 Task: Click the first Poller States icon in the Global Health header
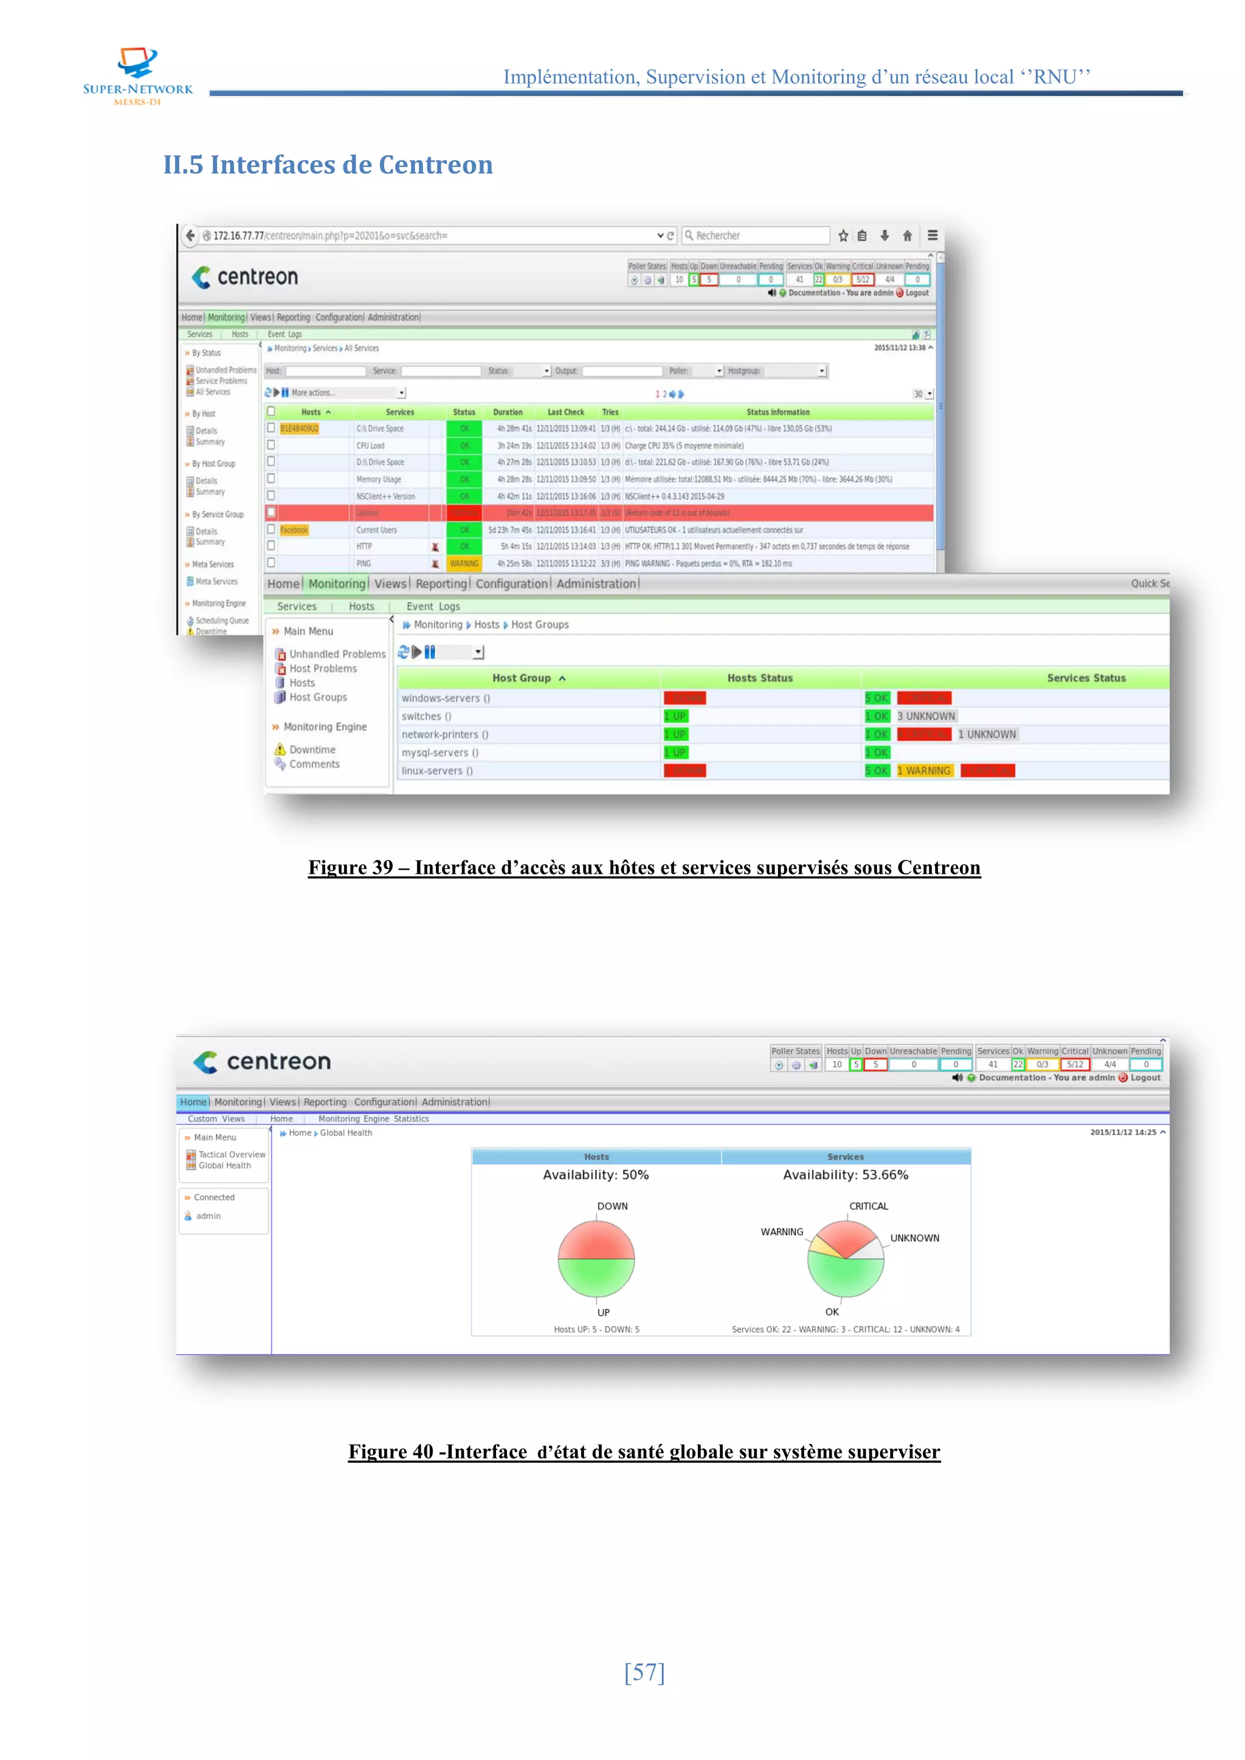[779, 1065]
